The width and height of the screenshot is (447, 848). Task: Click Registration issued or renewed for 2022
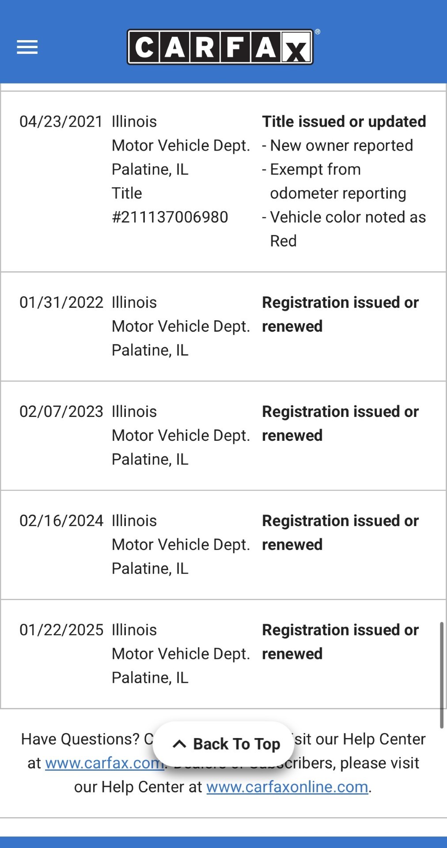[x=340, y=314]
